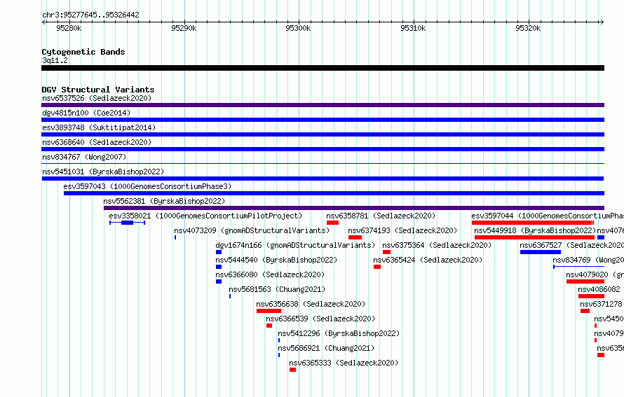Viewport: 624px width, 397px height.
Task: Click nsv5681563 (Chuang2021) variant label
Action: coord(277,289)
